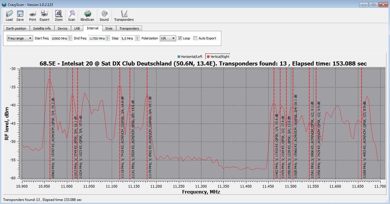Click the CrazyScan title bar app icon
This screenshot has width=390, height=204.
point(4,4)
